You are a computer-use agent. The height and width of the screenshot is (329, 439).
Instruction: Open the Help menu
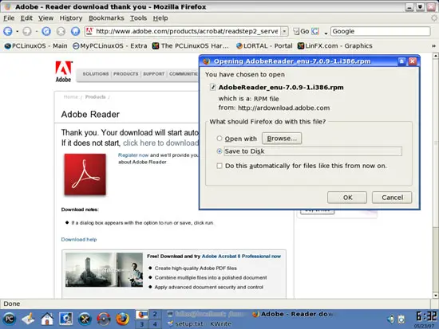tap(160, 18)
